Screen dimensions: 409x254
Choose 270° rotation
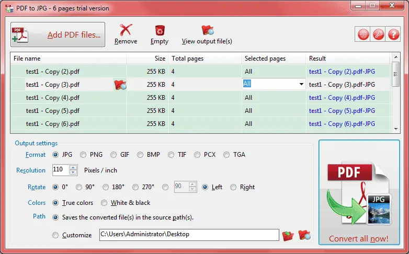tap(135, 187)
